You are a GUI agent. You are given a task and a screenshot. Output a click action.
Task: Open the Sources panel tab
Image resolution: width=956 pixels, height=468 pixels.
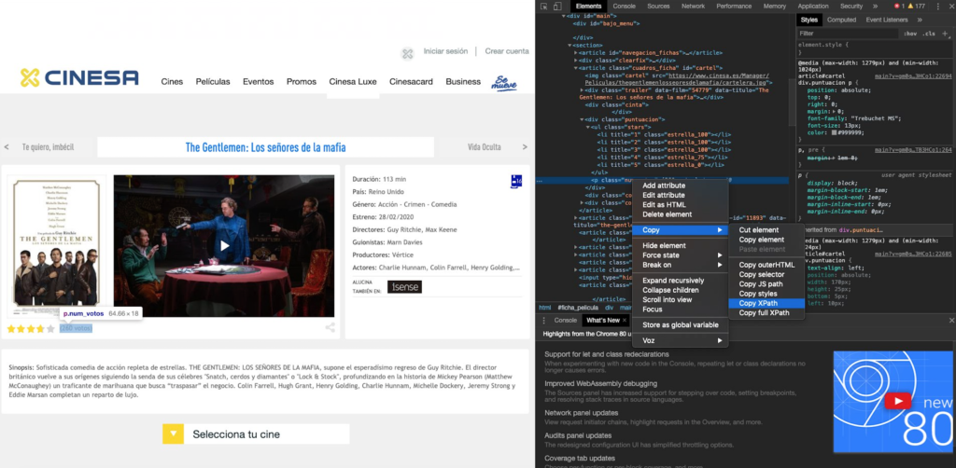click(x=658, y=7)
